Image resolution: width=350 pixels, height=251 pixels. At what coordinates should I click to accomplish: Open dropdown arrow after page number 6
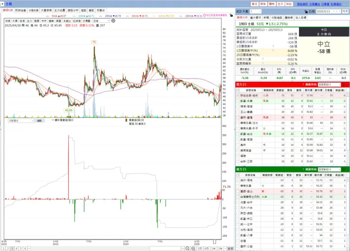(29, 249)
